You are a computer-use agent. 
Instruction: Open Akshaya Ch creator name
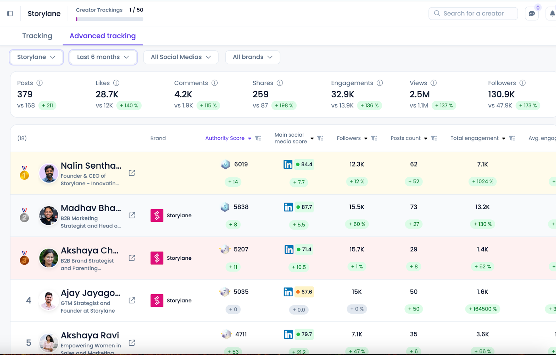[90, 250]
